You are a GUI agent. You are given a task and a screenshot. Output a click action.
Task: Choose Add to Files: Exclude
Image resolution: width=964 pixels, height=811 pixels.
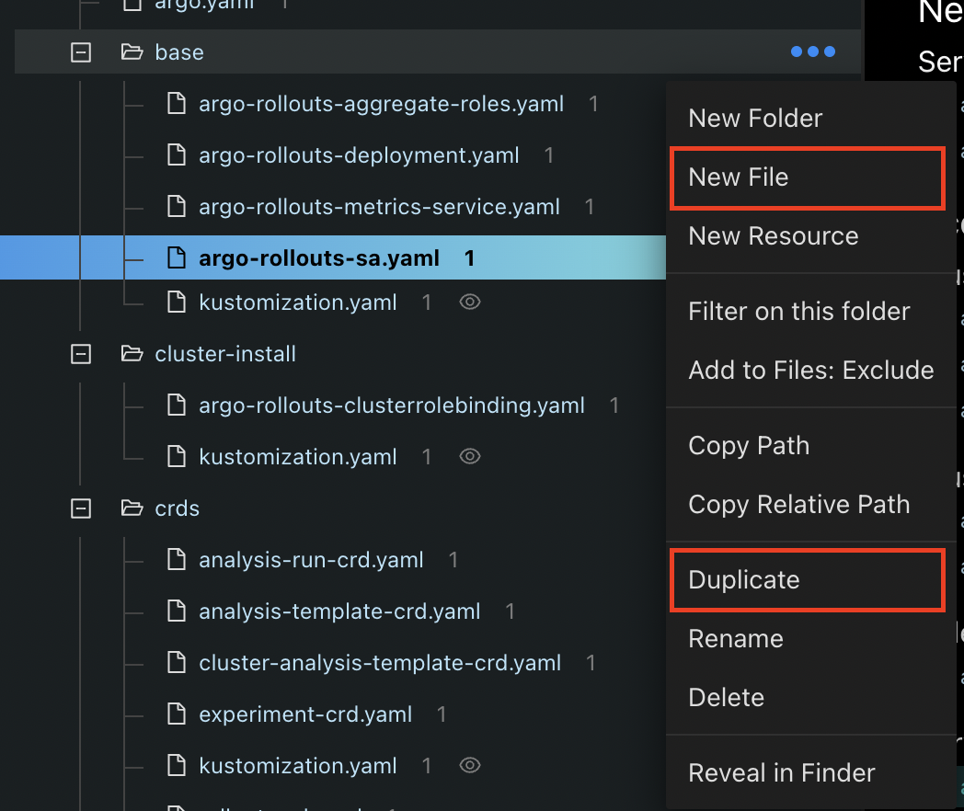tap(810, 371)
